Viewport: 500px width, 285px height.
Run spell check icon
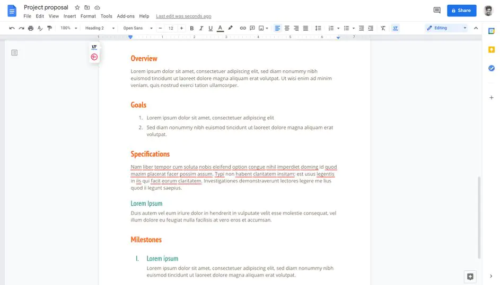40,29
